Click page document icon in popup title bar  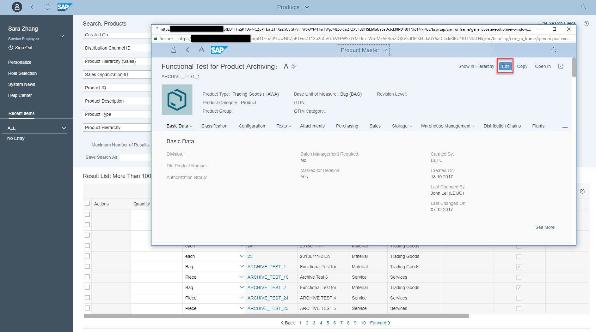pos(156,29)
